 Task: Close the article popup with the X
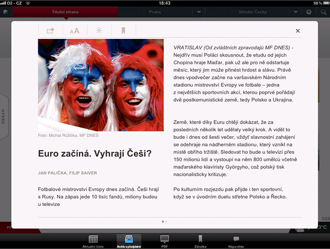[x=298, y=31]
